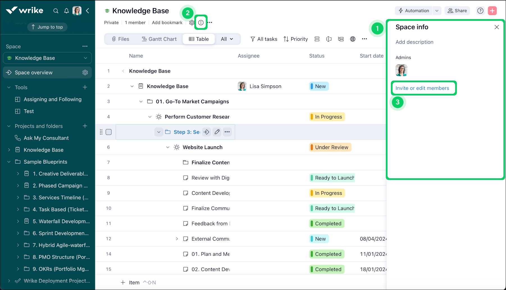Screen dimensions: 506x290
Task: Expand the Automation dropdown arrow
Action: point(437,10)
